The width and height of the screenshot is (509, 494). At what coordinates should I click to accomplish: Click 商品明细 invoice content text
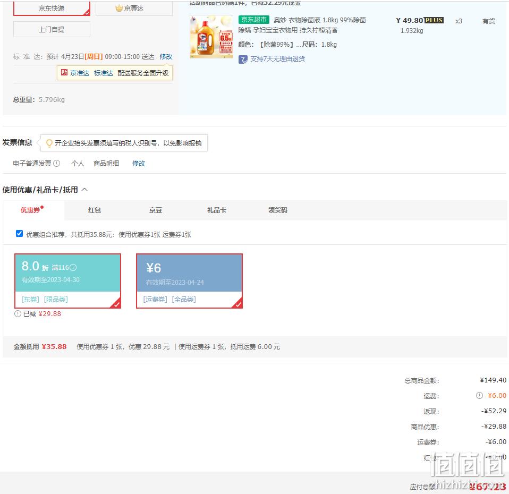pos(106,163)
